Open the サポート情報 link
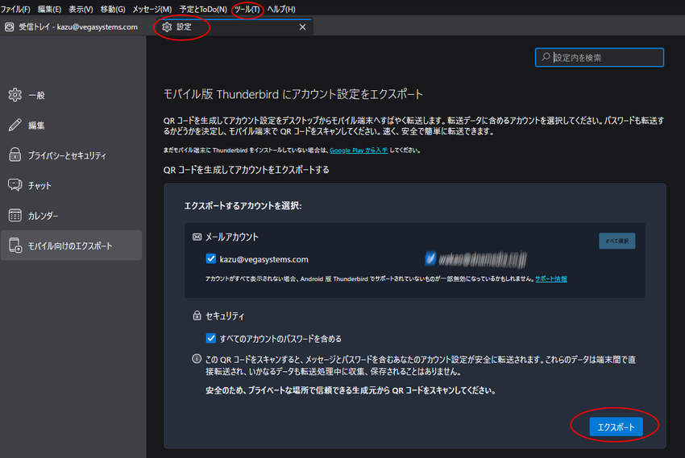The height and width of the screenshot is (458, 685). (x=551, y=279)
